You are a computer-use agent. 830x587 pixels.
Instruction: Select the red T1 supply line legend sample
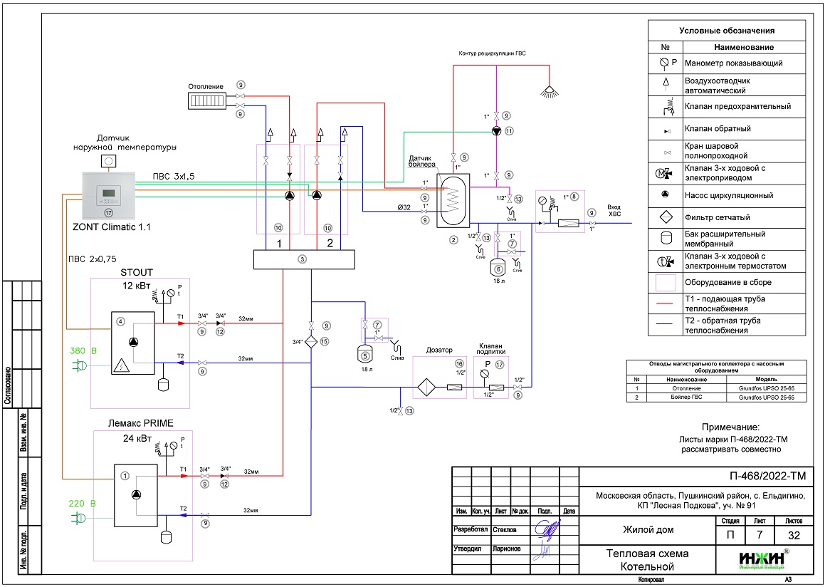pos(663,304)
